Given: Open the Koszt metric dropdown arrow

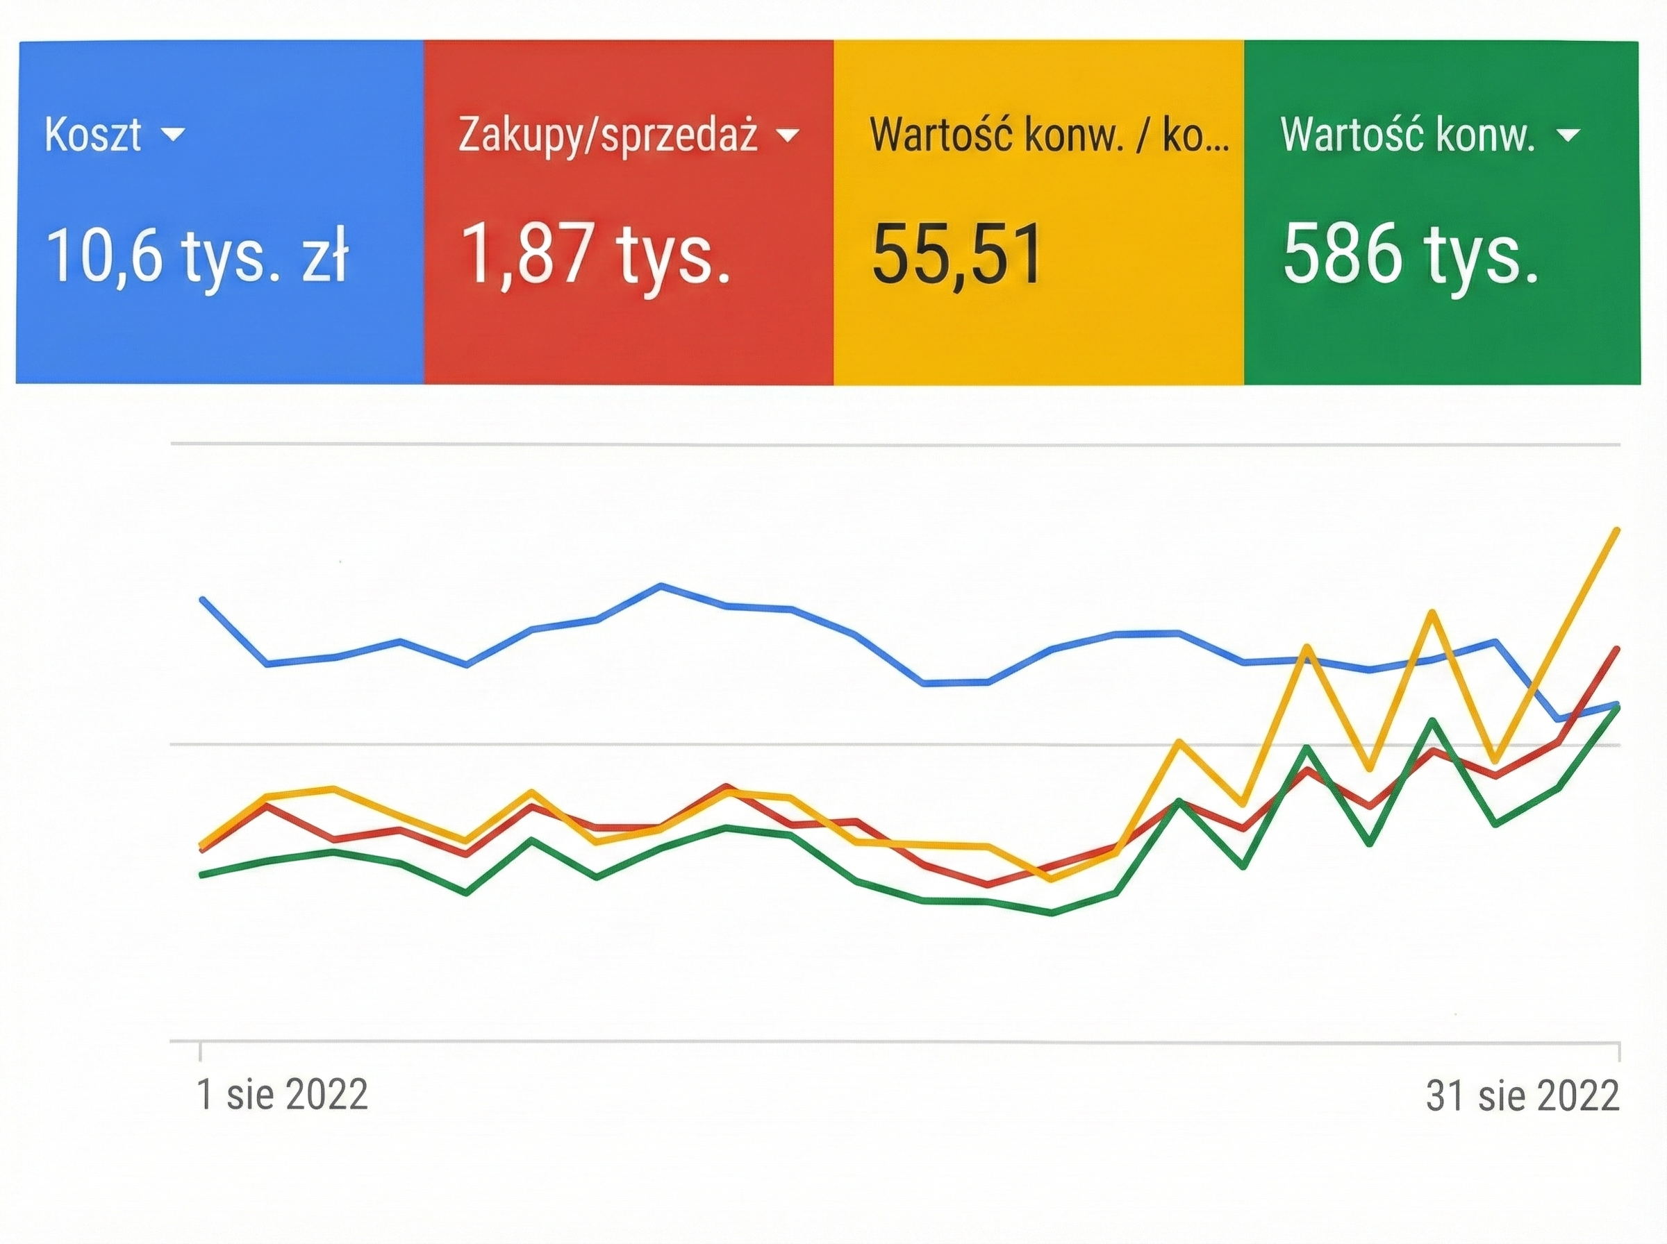Looking at the screenshot, I should click(174, 135).
